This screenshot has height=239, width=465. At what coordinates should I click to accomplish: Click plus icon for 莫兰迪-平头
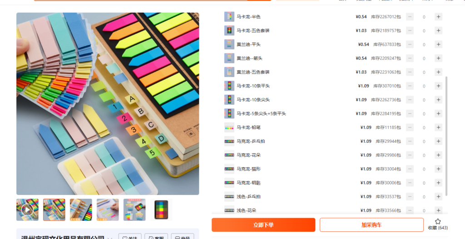tap(438, 44)
